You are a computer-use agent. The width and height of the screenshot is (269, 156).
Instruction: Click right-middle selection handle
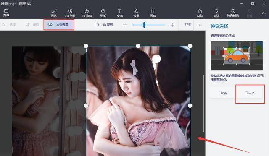tap(190, 106)
